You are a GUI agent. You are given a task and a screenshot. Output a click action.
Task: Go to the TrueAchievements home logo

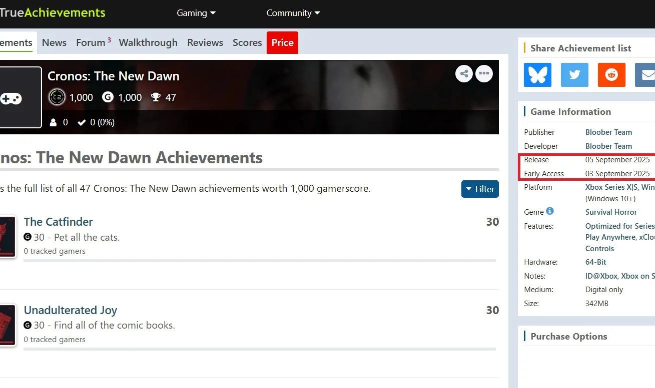tap(53, 13)
